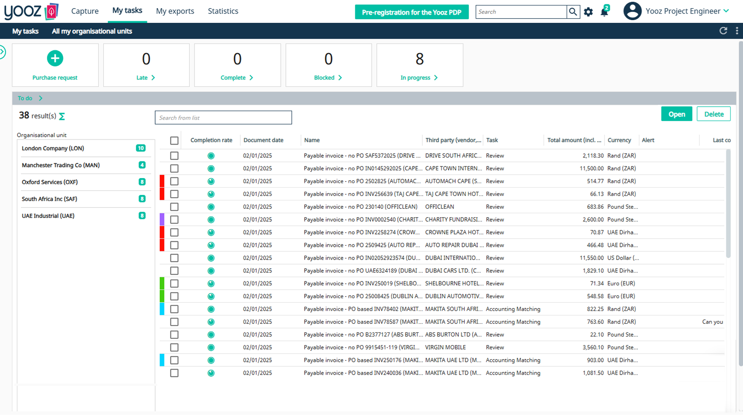Focus the Search from list field

tap(223, 118)
